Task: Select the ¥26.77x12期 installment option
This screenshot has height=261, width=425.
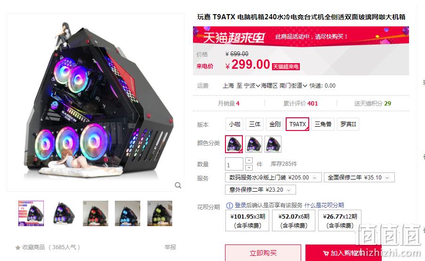Action: coord(340,220)
